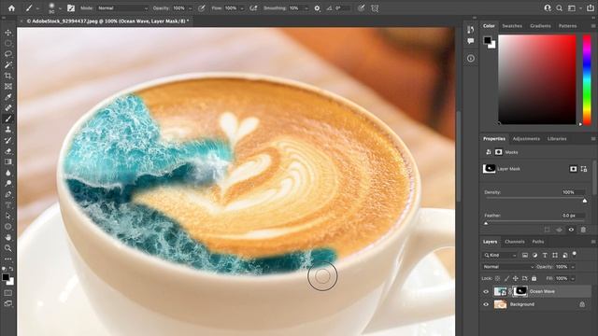Toggle layer filtering on/off switch
Image resolution: width=598 pixels, height=336 pixels.
575,254
